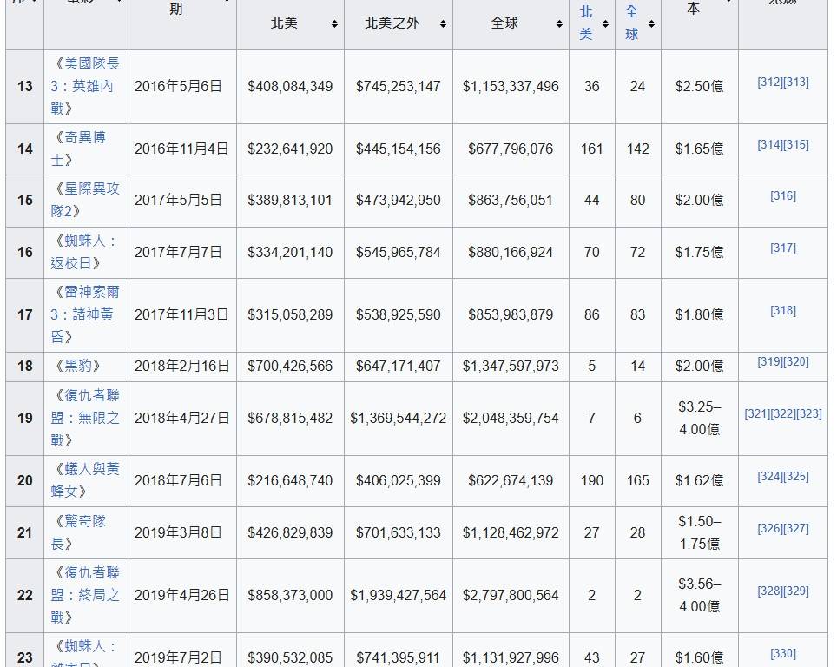Screen dimensions: 837x667
Task: Open the 星際異攻隊2 film link
Action: point(85,200)
